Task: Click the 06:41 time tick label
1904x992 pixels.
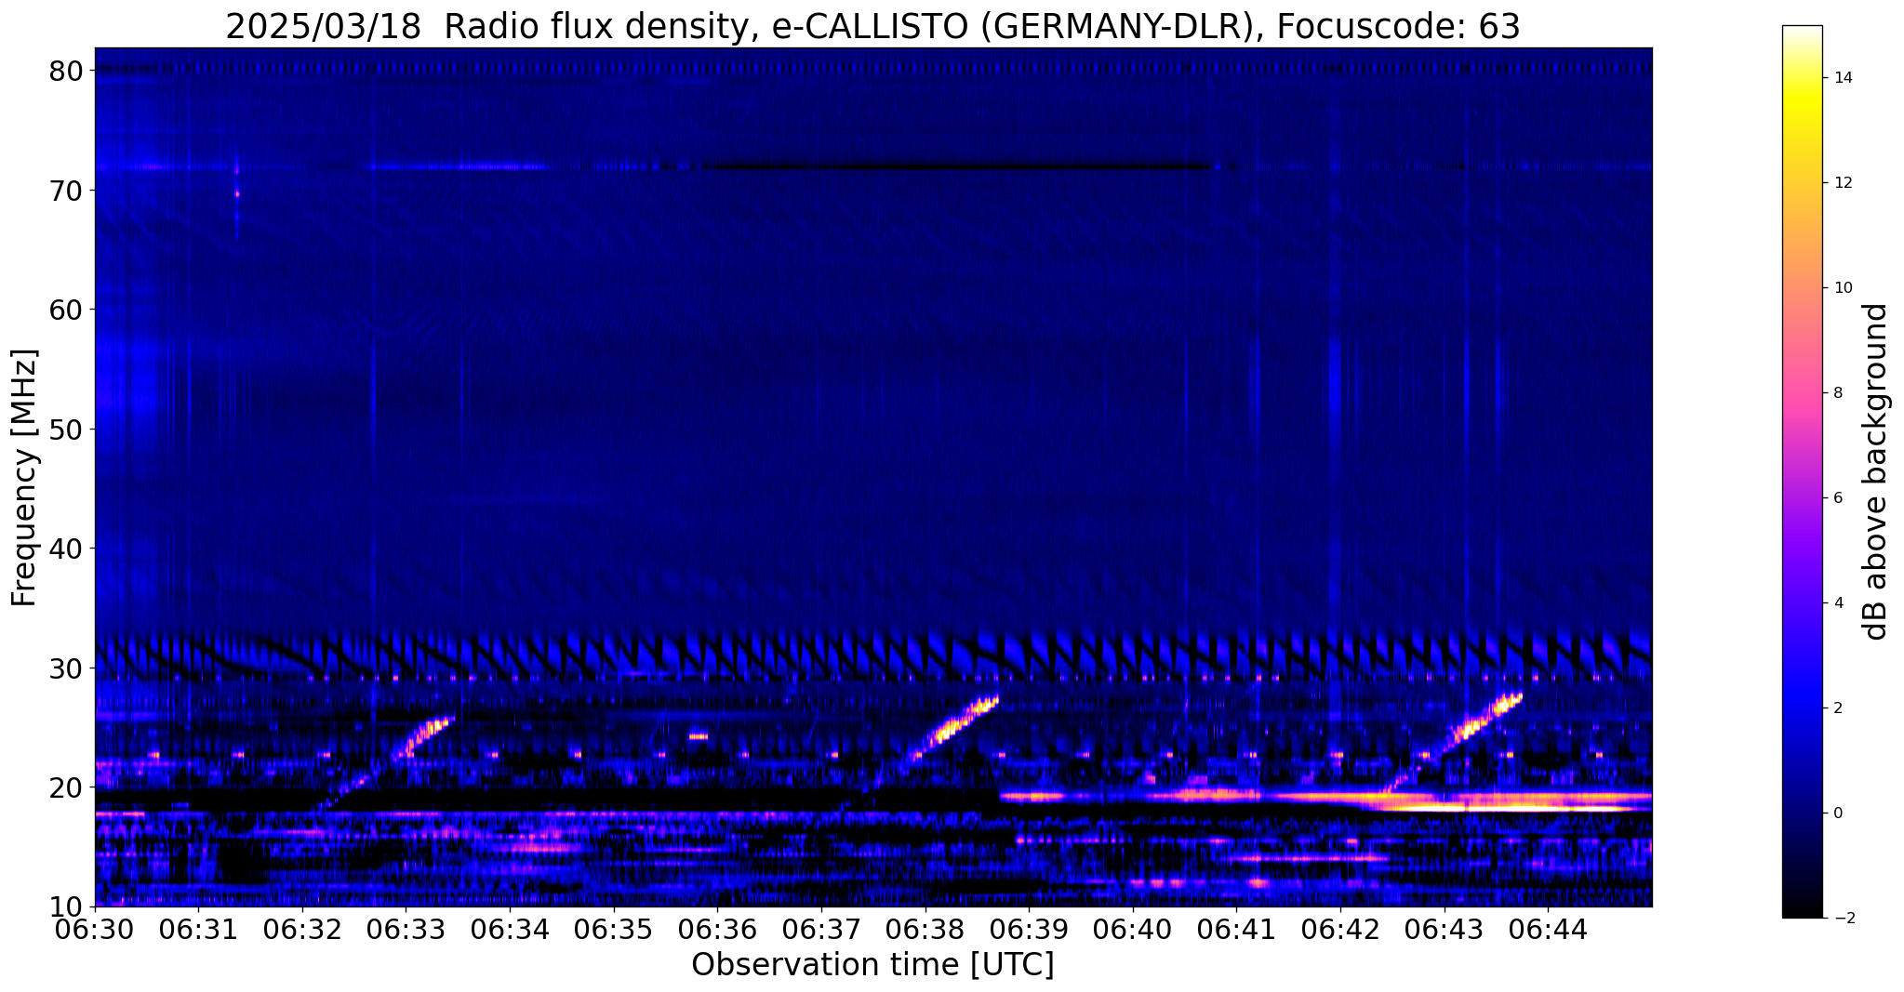Action: 1236,929
